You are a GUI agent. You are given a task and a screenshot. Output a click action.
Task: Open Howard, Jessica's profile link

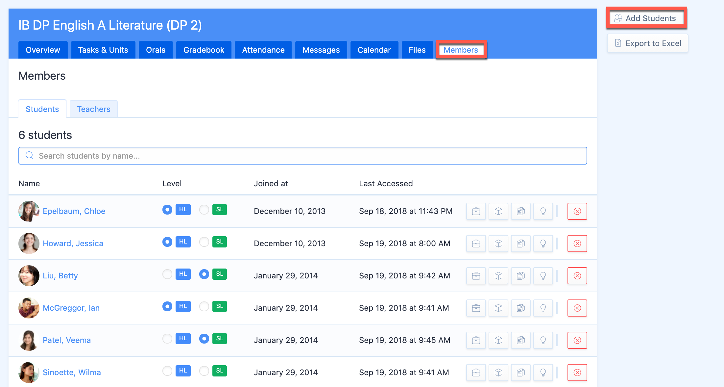(73, 244)
